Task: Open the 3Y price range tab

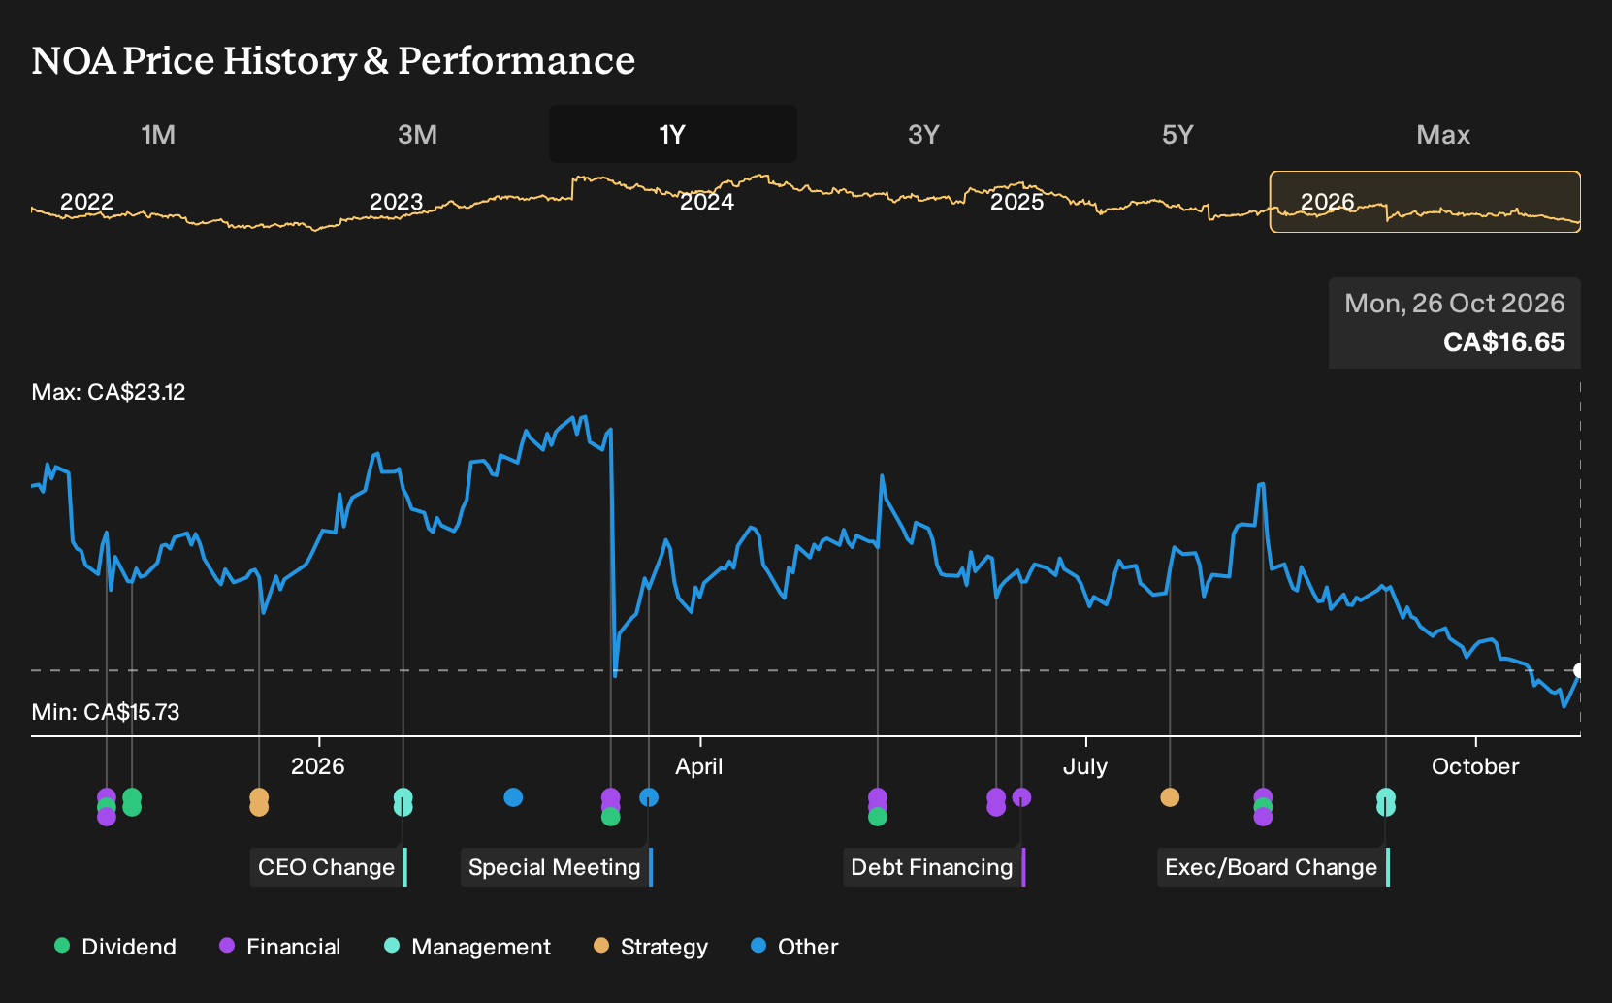Action: point(923,134)
